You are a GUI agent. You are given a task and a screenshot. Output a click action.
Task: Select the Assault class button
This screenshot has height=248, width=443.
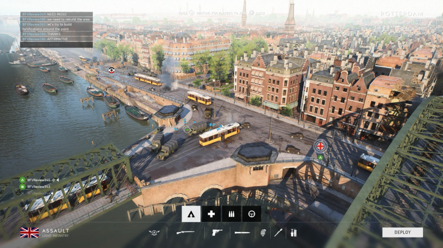pos(191,214)
